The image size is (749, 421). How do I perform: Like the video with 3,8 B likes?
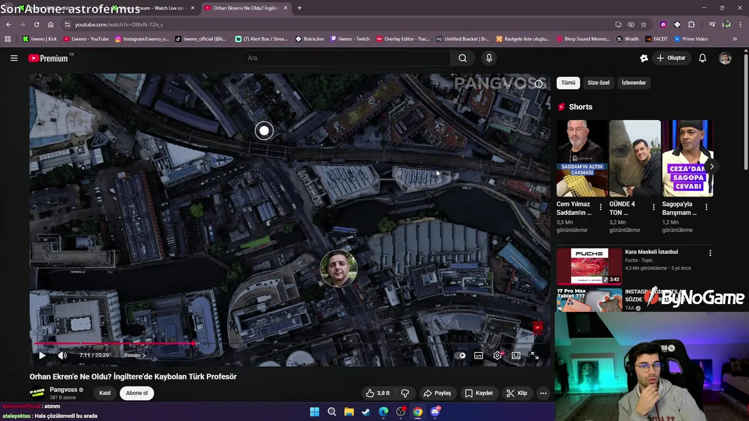pos(377,393)
